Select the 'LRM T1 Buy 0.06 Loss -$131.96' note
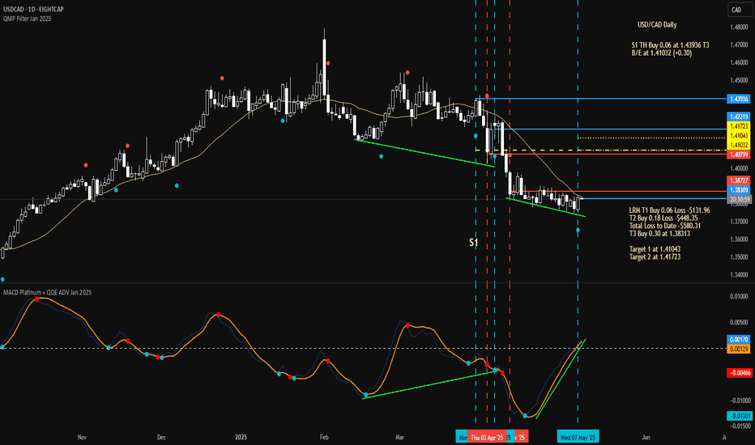Viewport: 755px width, 445px height. [x=669, y=210]
